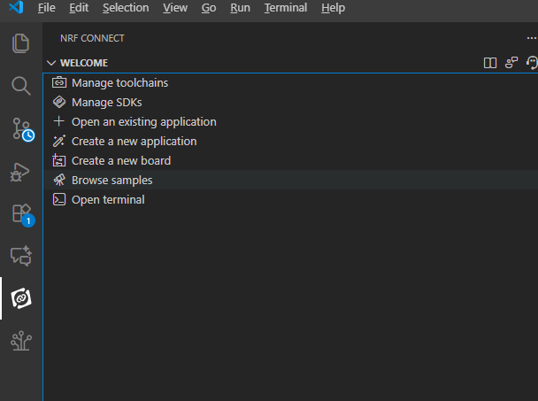Open the Run menu
This screenshot has width=538, height=401.
click(240, 8)
